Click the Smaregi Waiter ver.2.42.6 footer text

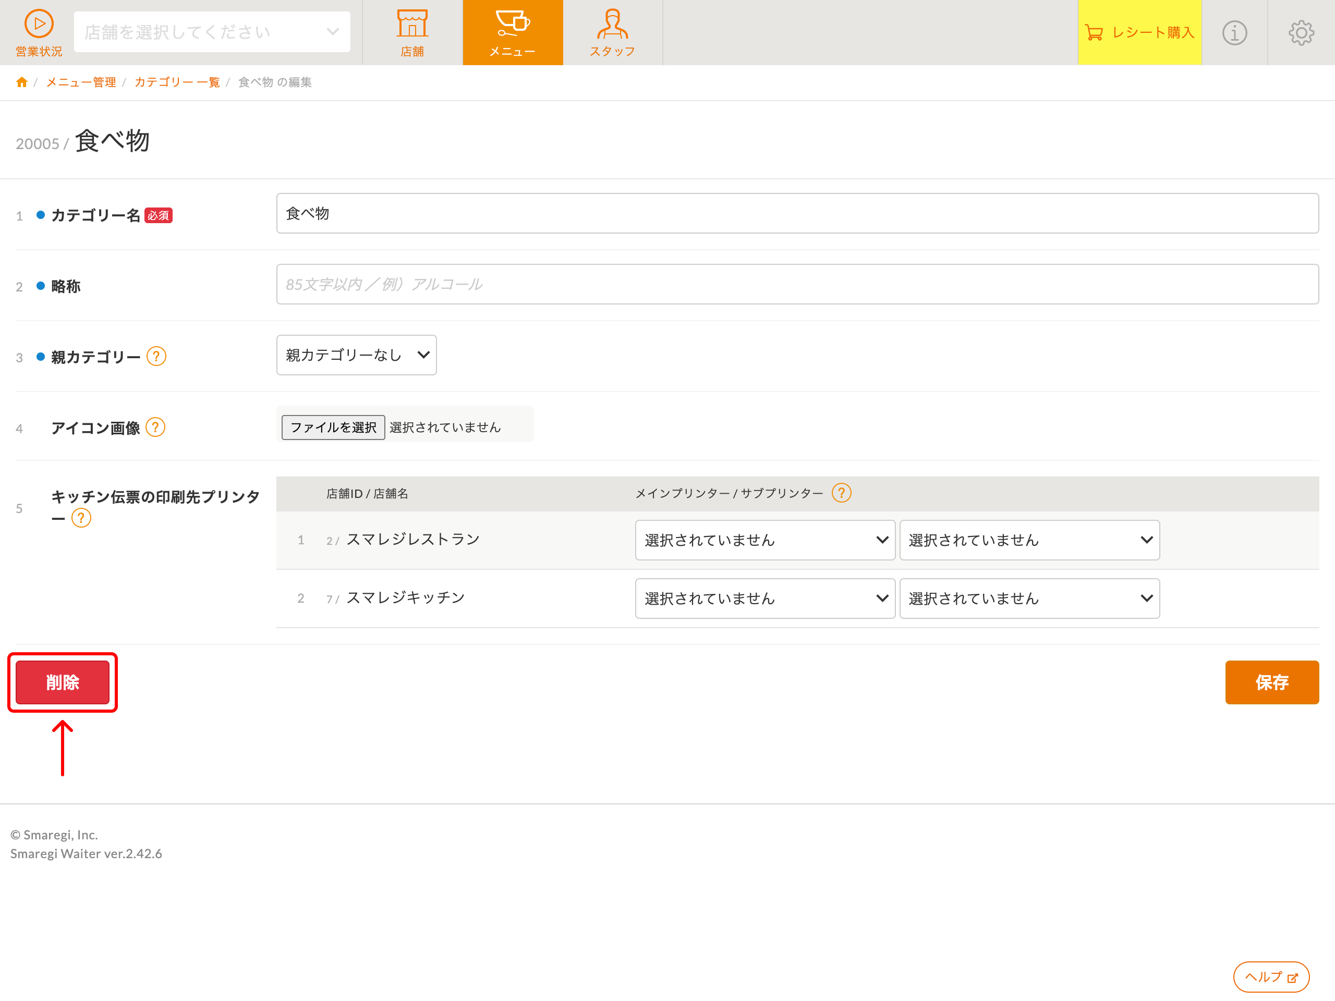(86, 854)
